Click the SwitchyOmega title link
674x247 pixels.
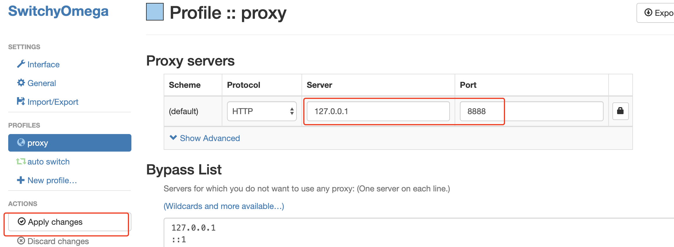(x=58, y=11)
